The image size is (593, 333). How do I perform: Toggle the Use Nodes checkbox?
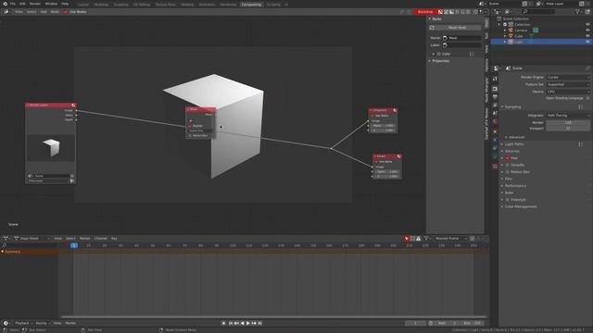[65, 12]
